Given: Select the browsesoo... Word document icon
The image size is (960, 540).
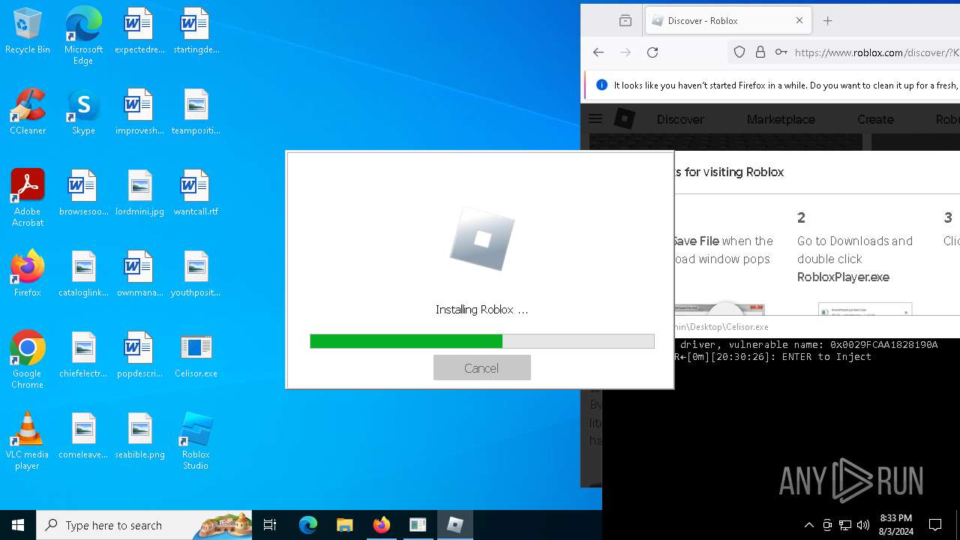Looking at the screenshot, I should click(x=83, y=193).
